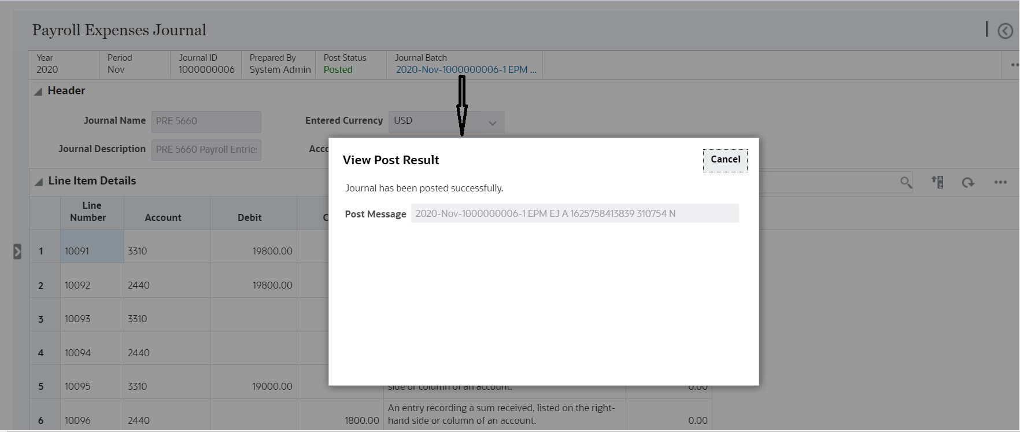Image resolution: width=1020 pixels, height=432 pixels.
Task: Click debit 19800.00 in row 1
Action: pyautogui.click(x=253, y=246)
